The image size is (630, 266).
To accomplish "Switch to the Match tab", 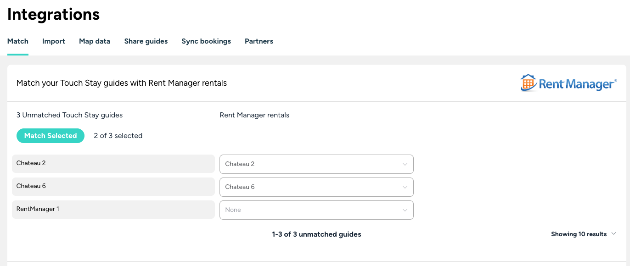I will tap(18, 41).
